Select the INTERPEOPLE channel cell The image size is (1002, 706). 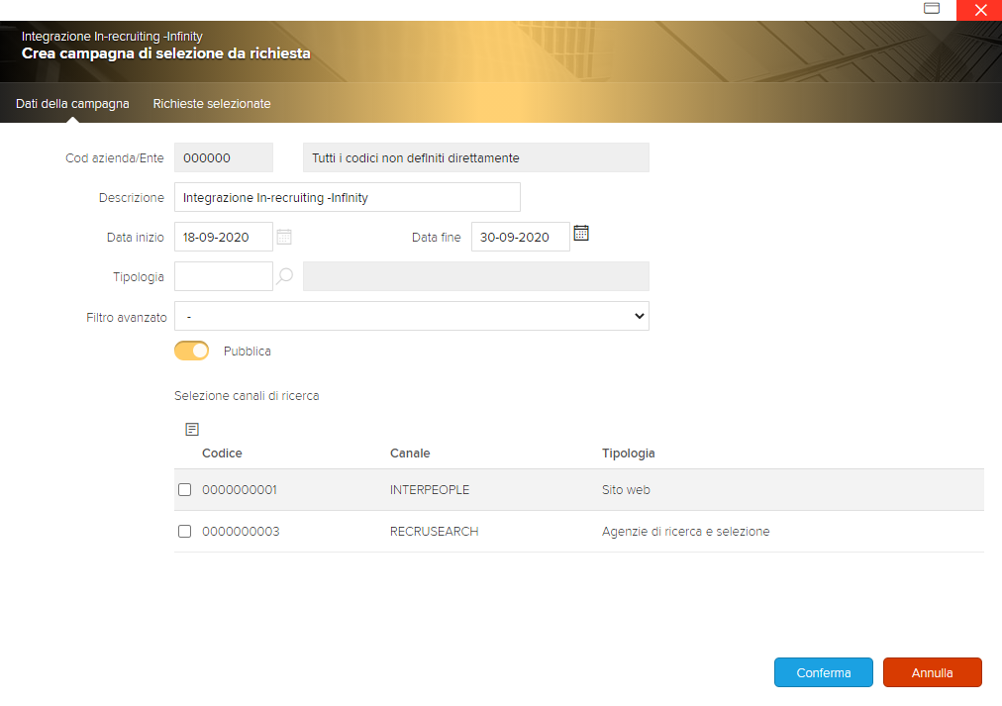click(430, 490)
